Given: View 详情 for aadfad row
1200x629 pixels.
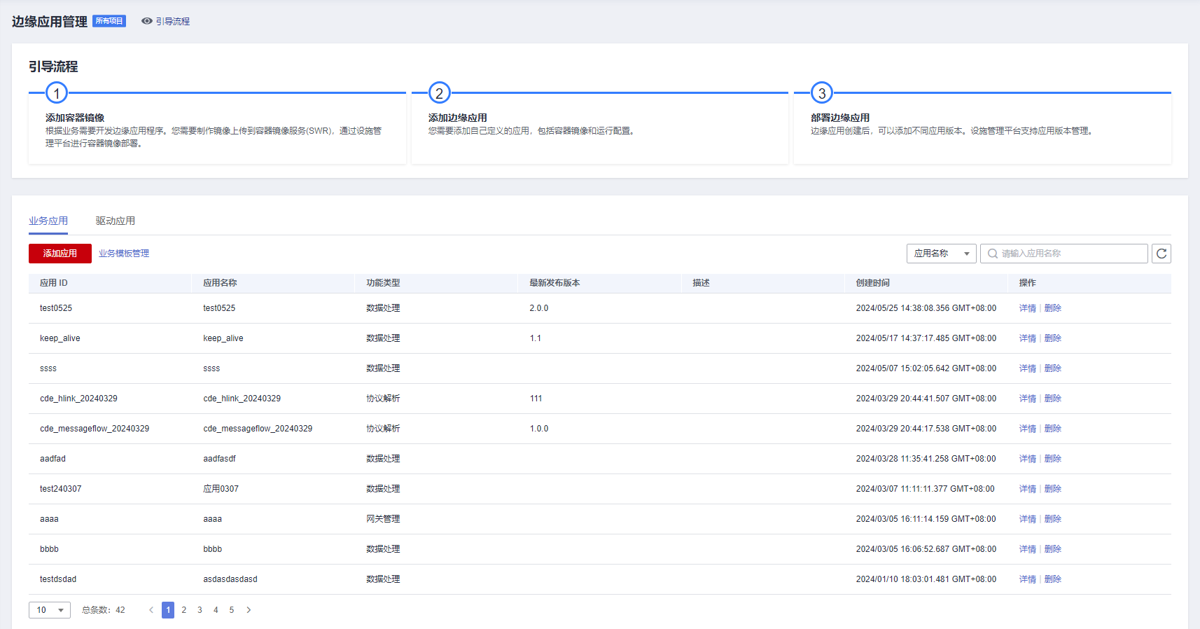Looking at the screenshot, I should (x=1027, y=459).
